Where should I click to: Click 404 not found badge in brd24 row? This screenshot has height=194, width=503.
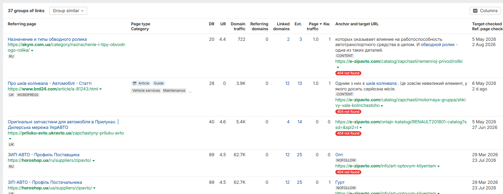[348, 111]
